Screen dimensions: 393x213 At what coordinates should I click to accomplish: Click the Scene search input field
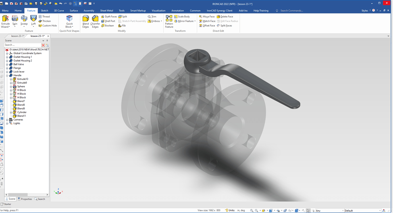click(x=23, y=45)
